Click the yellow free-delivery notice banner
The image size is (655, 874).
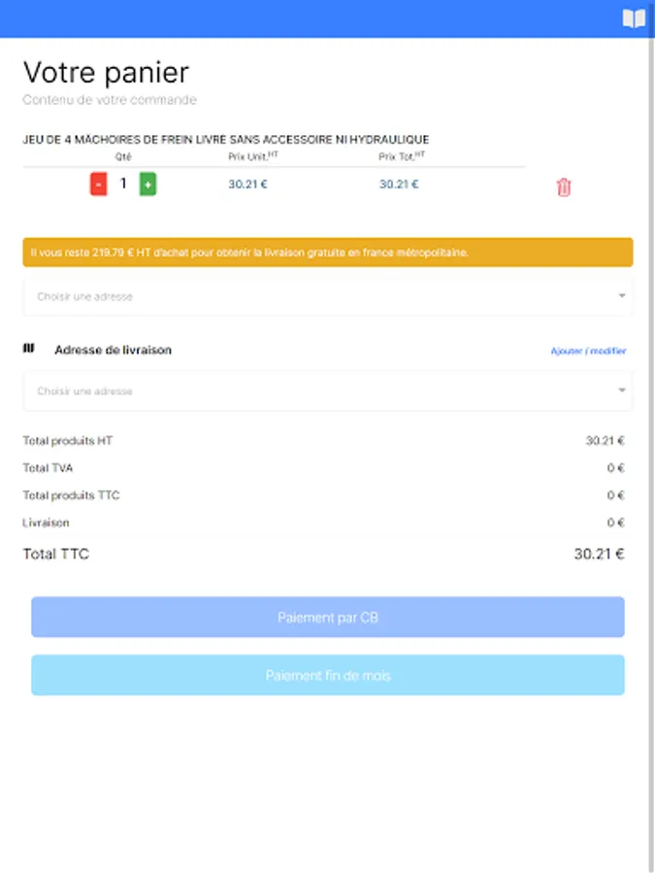click(x=327, y=252)
